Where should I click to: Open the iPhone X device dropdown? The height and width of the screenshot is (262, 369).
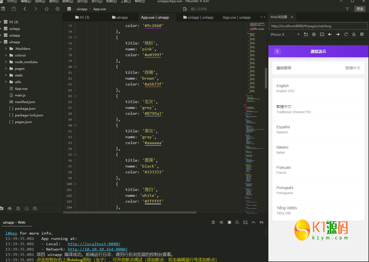[285, 34]
